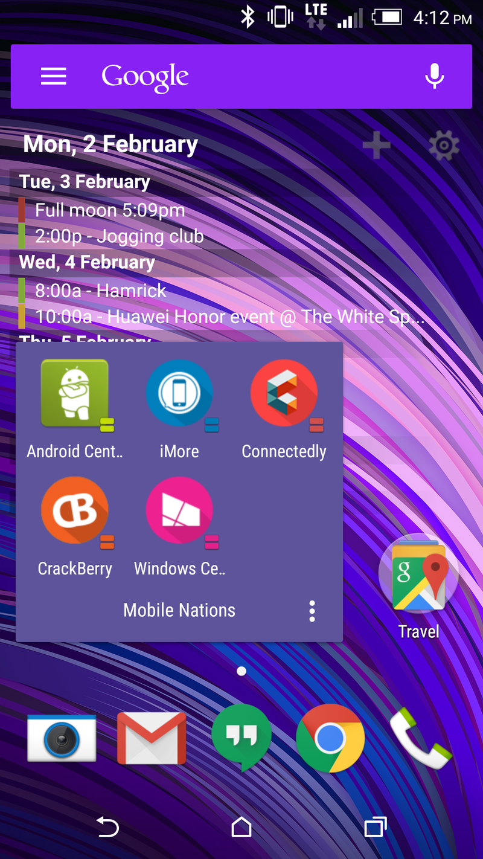Tap the 4:12 PM clock
The image size is (483, 859).
442,18
